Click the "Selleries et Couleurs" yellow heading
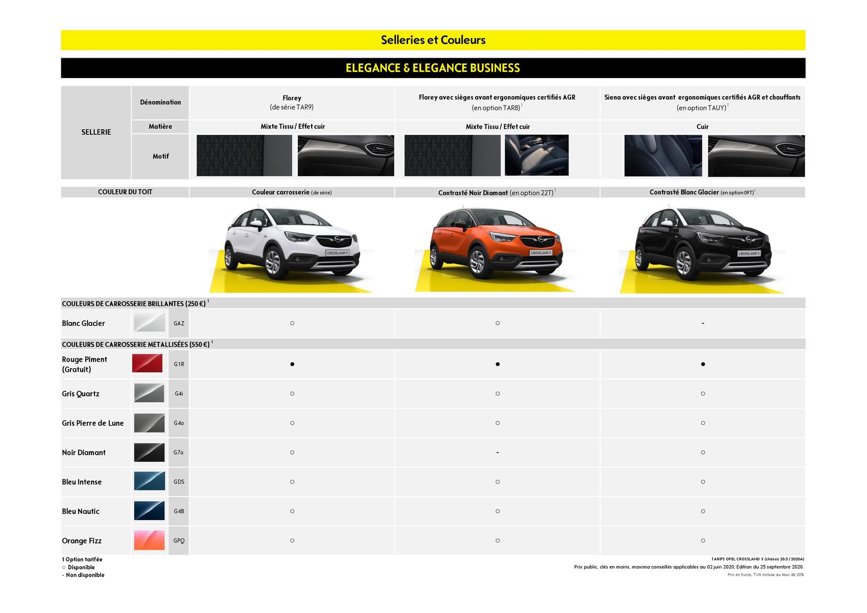This screenshot has width=867, height=613. click(433, 40)
